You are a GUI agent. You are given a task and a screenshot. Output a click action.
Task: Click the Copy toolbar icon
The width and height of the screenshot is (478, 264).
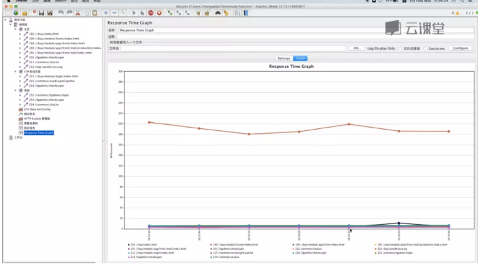click(x=86, y=13)
